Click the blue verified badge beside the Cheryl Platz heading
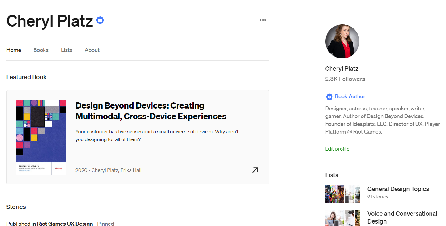The image size is (446, 226). tap(100, 21)
